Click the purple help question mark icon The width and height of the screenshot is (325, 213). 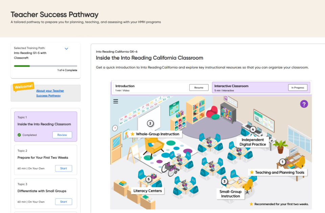point(304,104)
